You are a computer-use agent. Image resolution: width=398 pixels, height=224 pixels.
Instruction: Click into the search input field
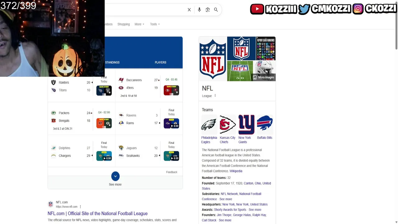[x=145, y=10]
